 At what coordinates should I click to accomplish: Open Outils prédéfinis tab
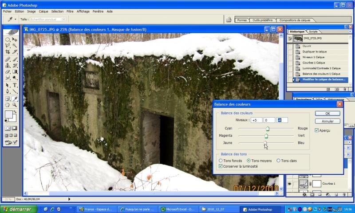[262, 20]
